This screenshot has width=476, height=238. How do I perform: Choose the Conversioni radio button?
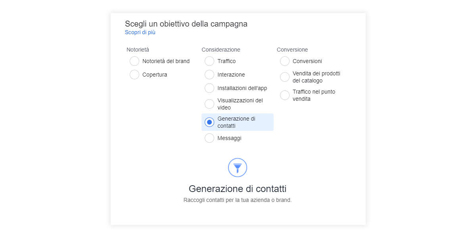pyautogui.click(x=285, y=61)
